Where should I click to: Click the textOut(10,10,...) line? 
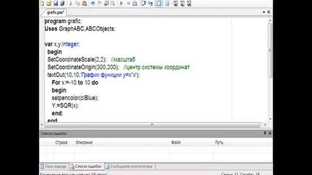94,75
